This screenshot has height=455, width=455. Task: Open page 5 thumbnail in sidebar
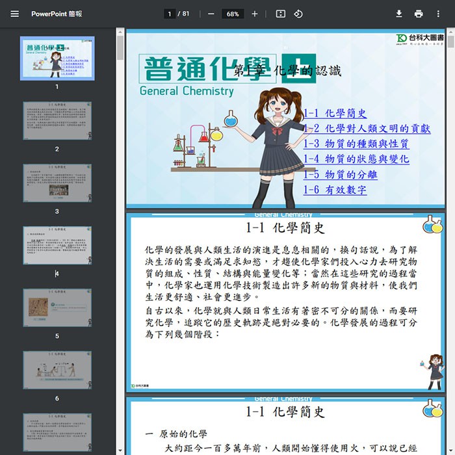[x=57, y=307]
